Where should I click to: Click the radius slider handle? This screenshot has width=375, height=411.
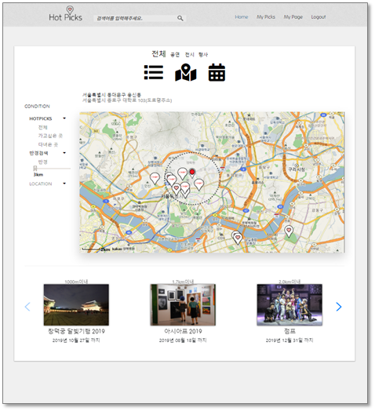[35, 169]
